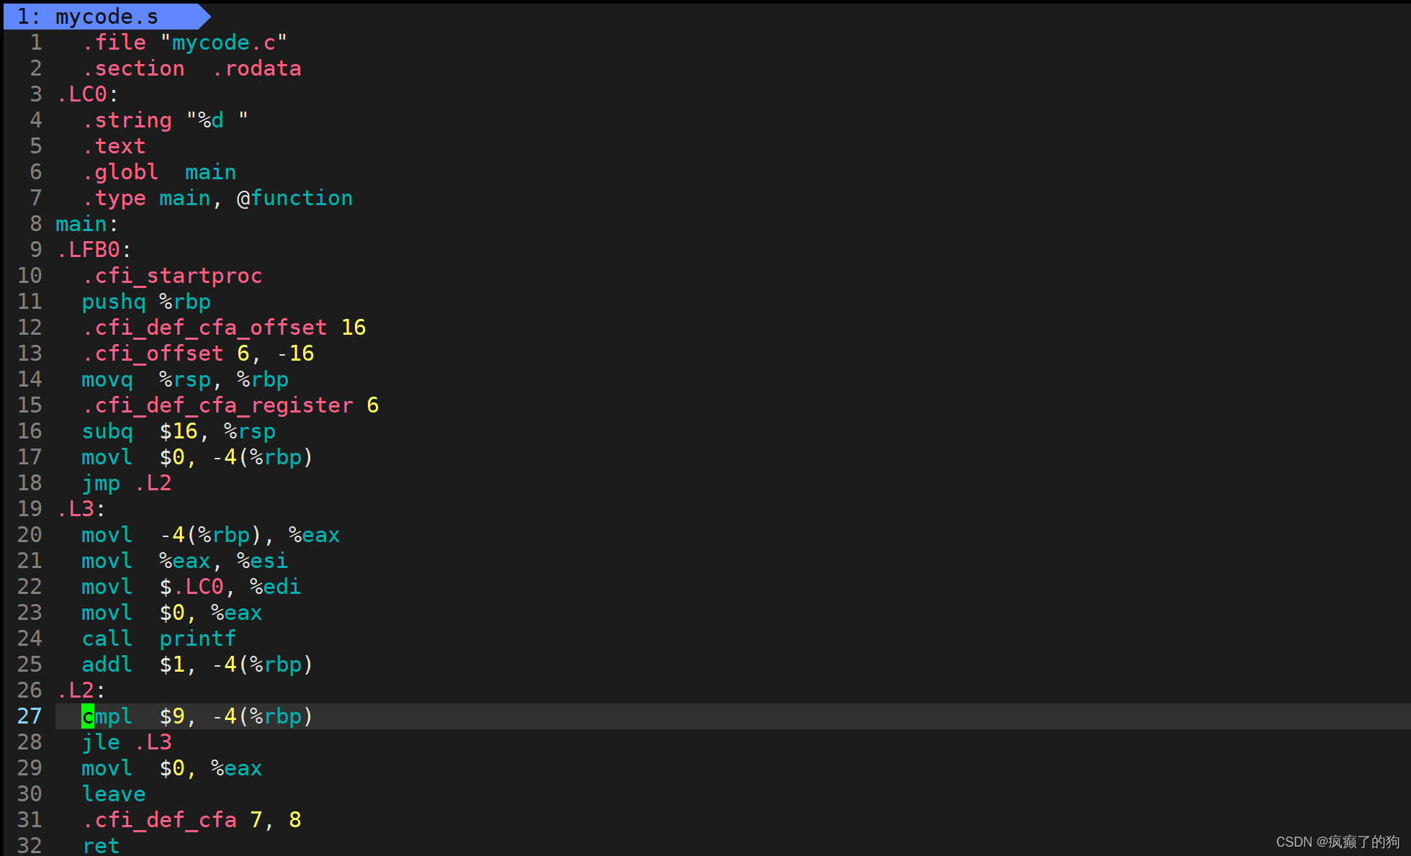This screenshot has height=856, width=1411.
Task: Click the .cfi_def_cfa_offset 16 line
Action: 224,328
